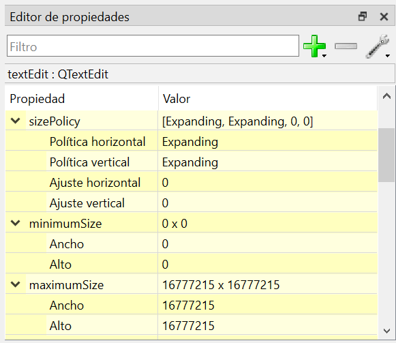The height and width of the screenshot is (343, 396).
Task: Select Alto under maximumSize
Action: pos(191,325)
